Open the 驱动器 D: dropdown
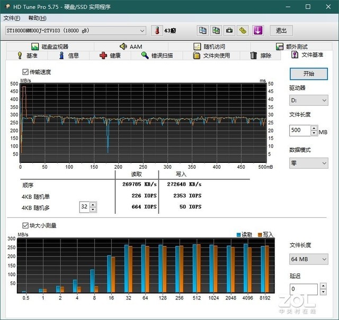Screen dimensions: 339x320 tap(309, 100)
